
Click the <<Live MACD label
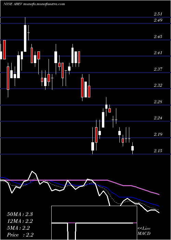tap(144, 231)
